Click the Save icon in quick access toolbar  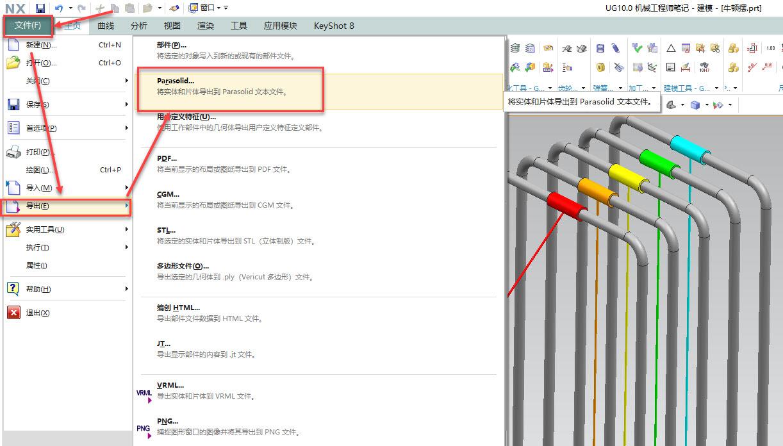point(40,9)
